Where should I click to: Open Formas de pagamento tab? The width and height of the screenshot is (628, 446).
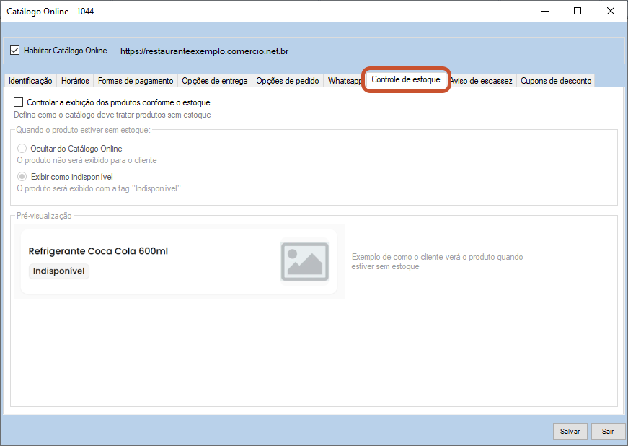click(x=136, y=81)
